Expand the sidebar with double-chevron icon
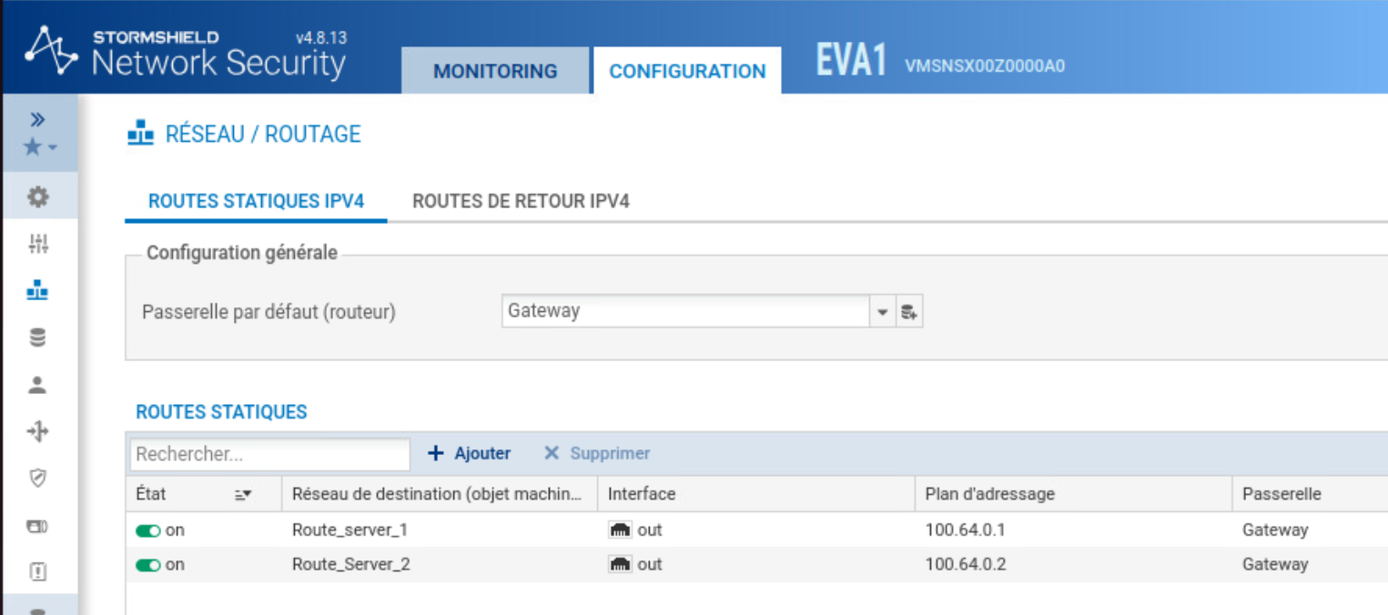 38,119
